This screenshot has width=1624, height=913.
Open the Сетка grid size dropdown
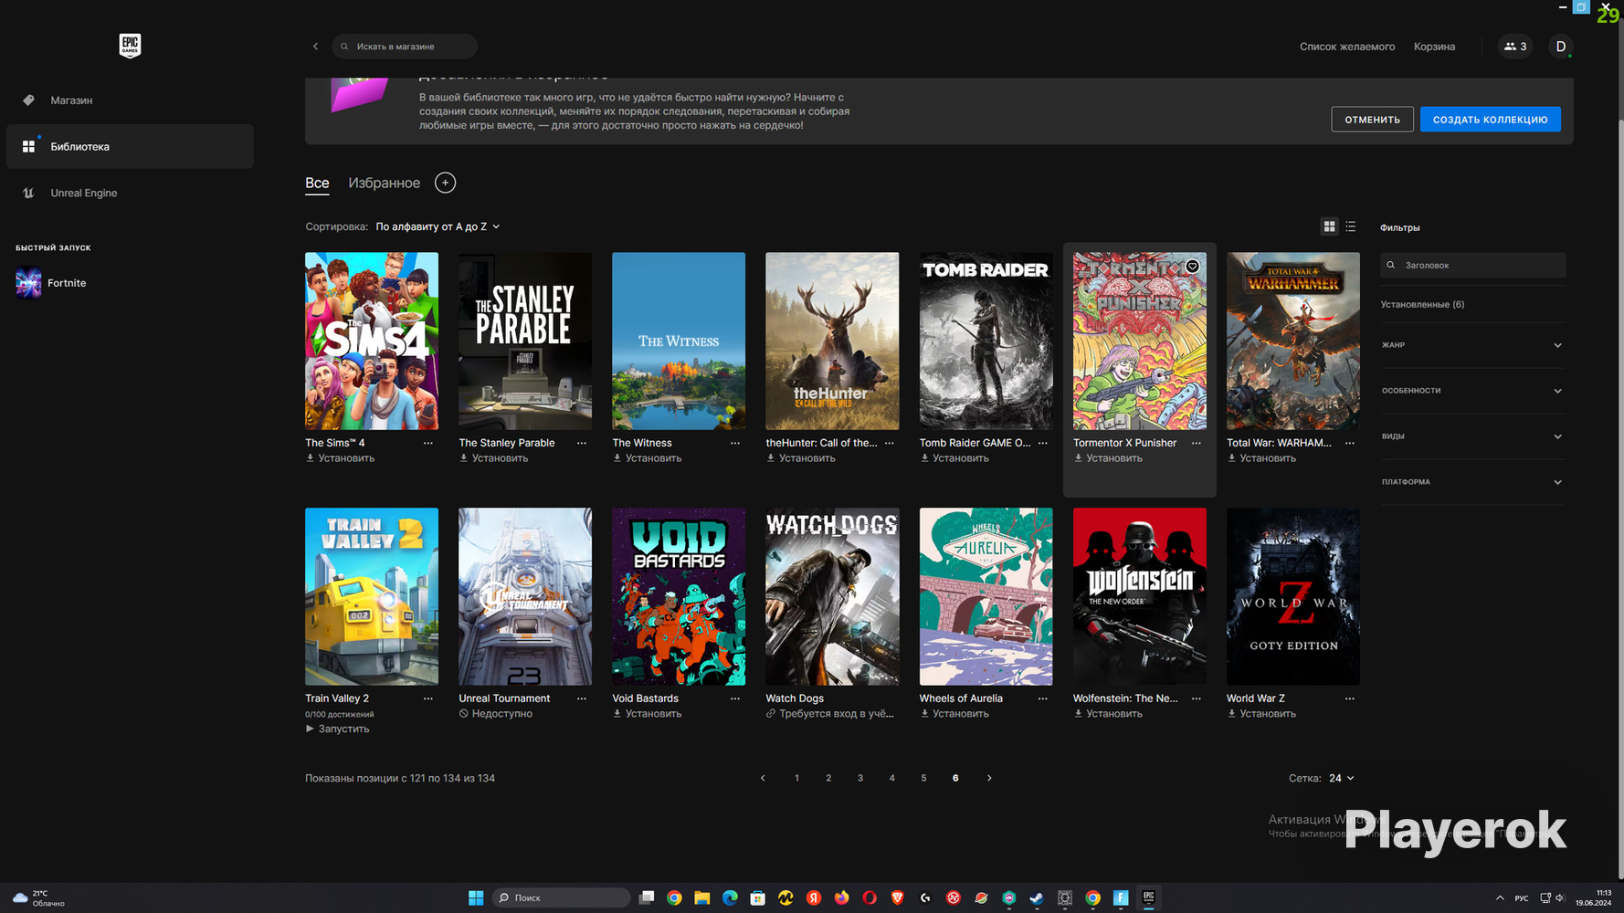[1342, 778]
